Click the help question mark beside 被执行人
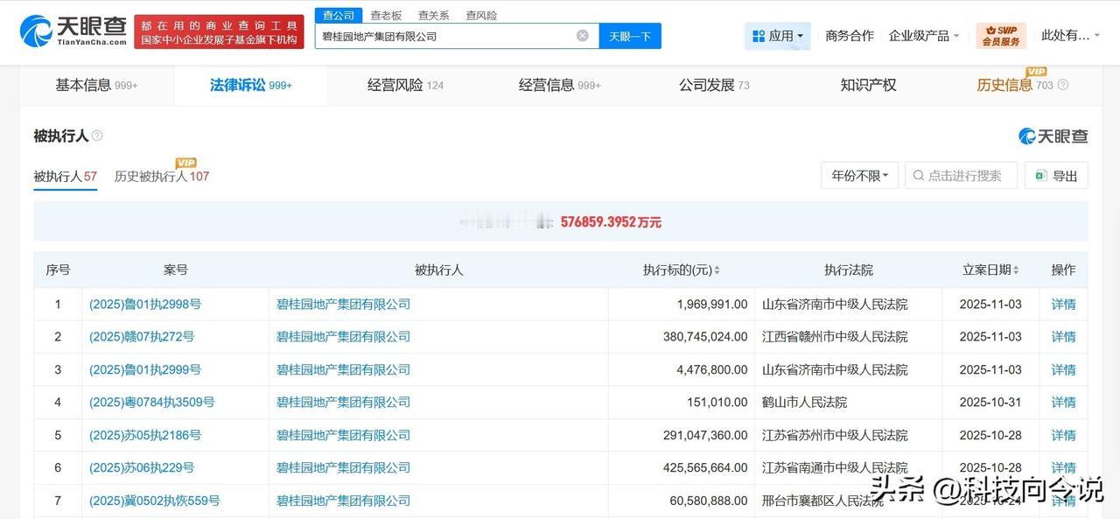Image resolution: width=1120 pixels, height=519 pixels. 96,134
